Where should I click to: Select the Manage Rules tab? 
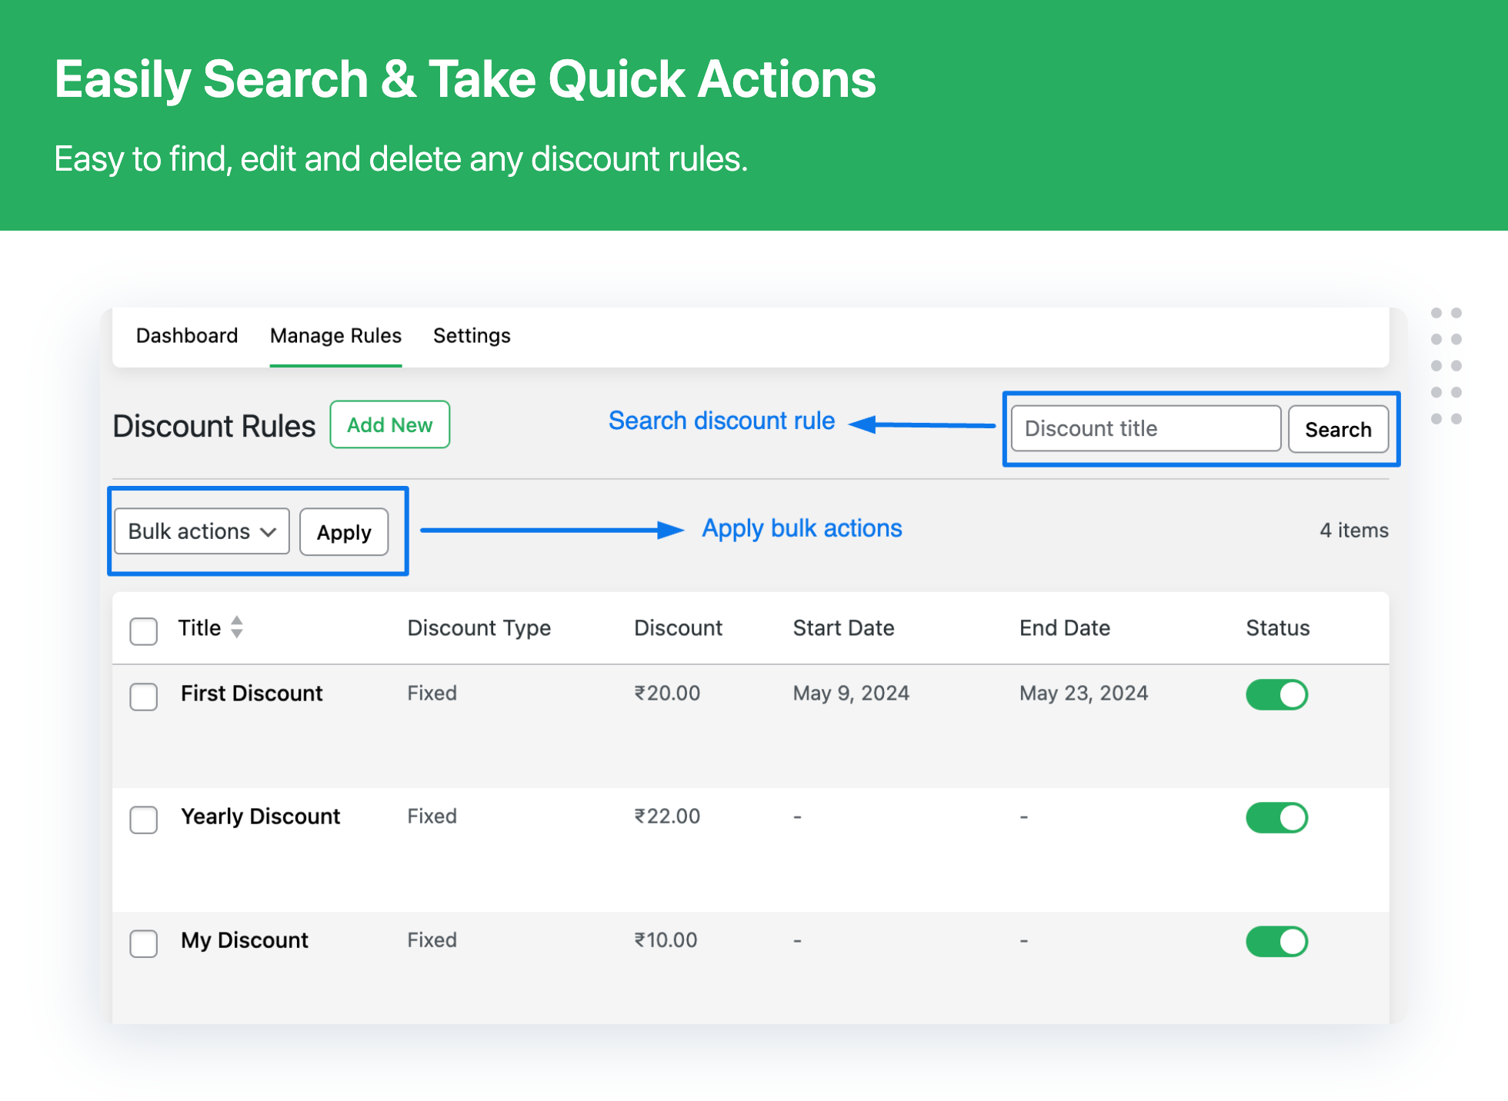point(335,336)
